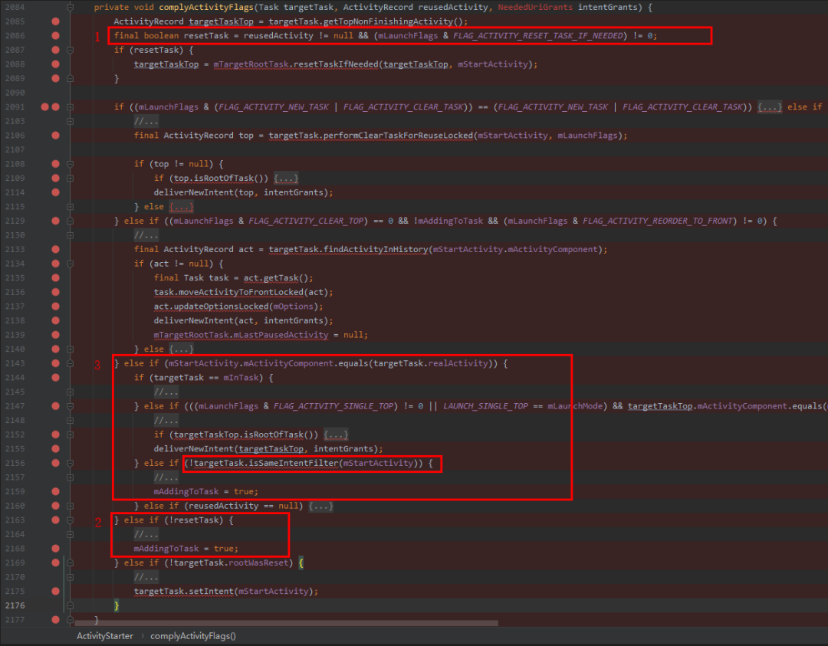The height and width of the screenshot is (646, 828).
Task: Expand the folded comment on line 2103
Action: coord(146,121)
